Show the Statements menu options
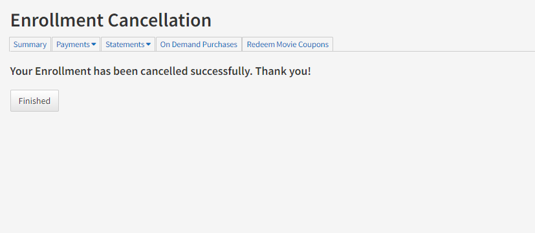535x233 pixels. (128, 45)
